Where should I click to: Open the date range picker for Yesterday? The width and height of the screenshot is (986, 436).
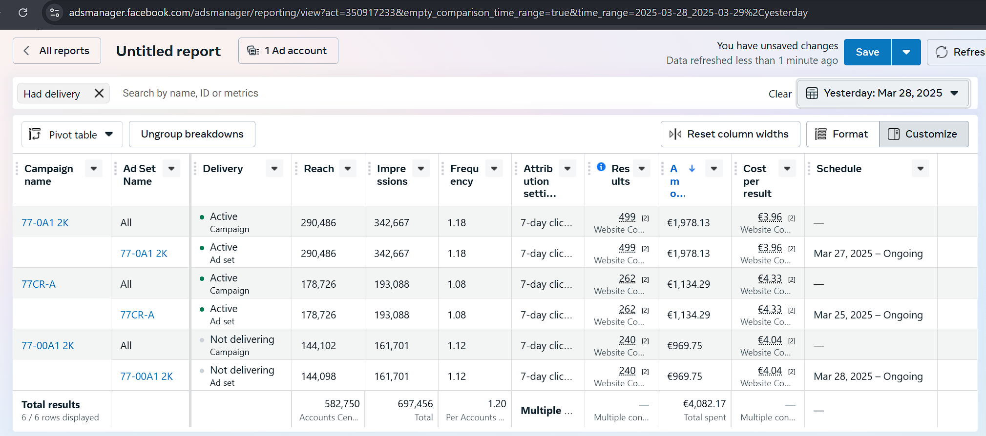point(882,93)
